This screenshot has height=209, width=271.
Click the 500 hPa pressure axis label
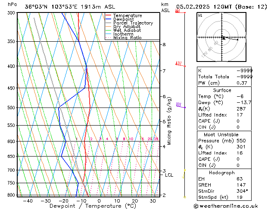click(11, 108)
